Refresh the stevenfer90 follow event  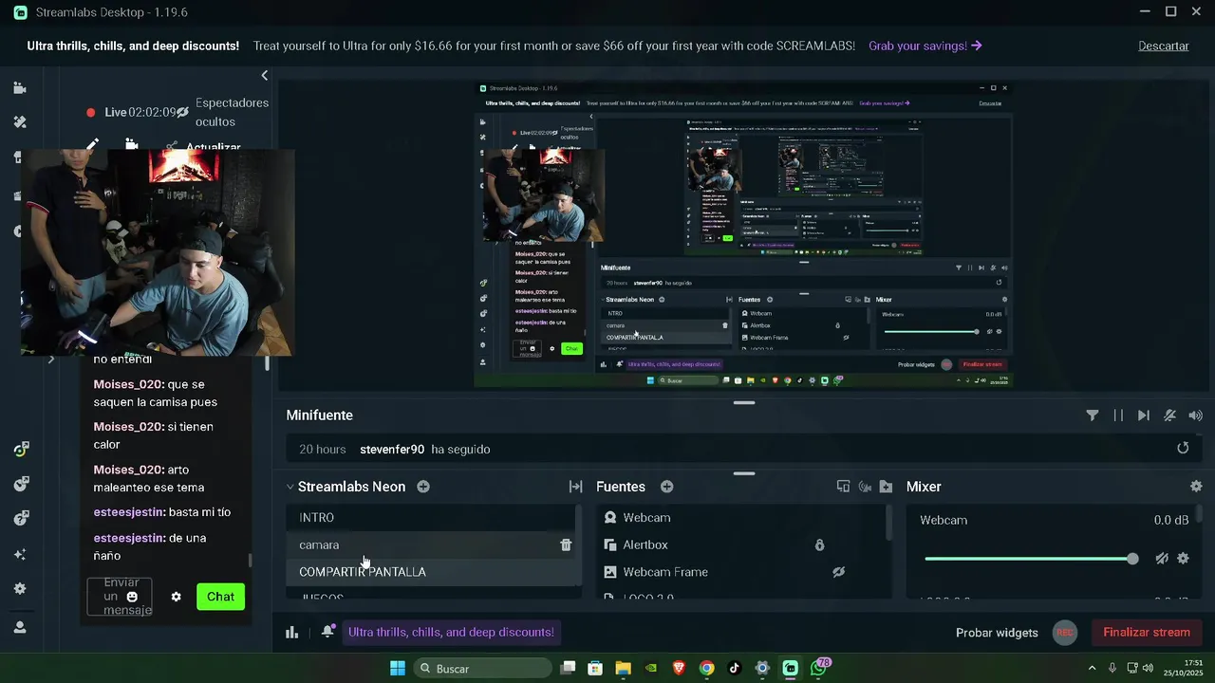pos(1183,449)
